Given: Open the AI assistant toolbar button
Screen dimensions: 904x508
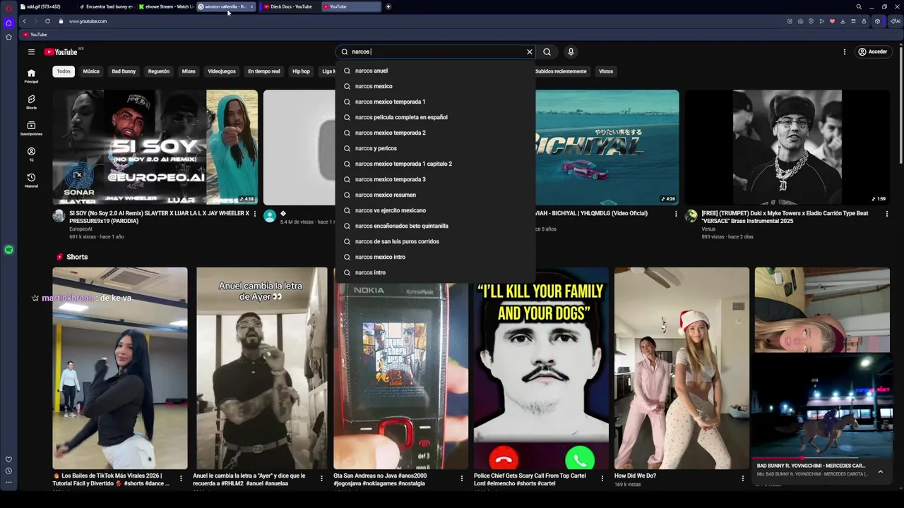Looking at the screenshot, I should coord(896,21).
